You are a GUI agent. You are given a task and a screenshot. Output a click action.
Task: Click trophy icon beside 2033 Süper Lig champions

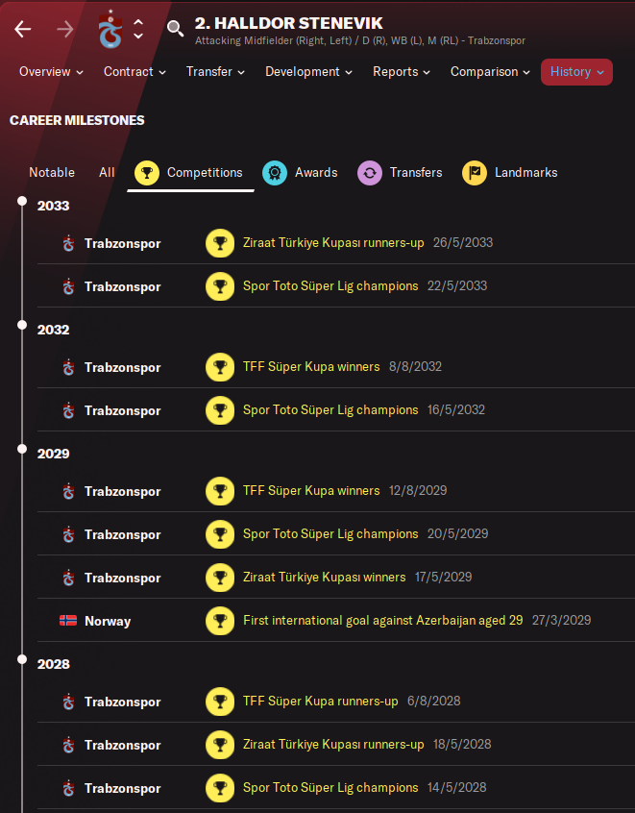coord(220,286)
